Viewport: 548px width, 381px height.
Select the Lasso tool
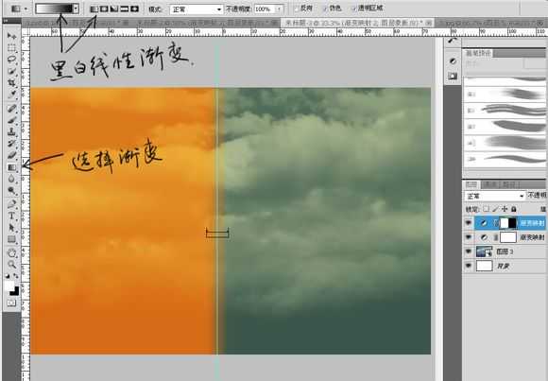(12, 60)
